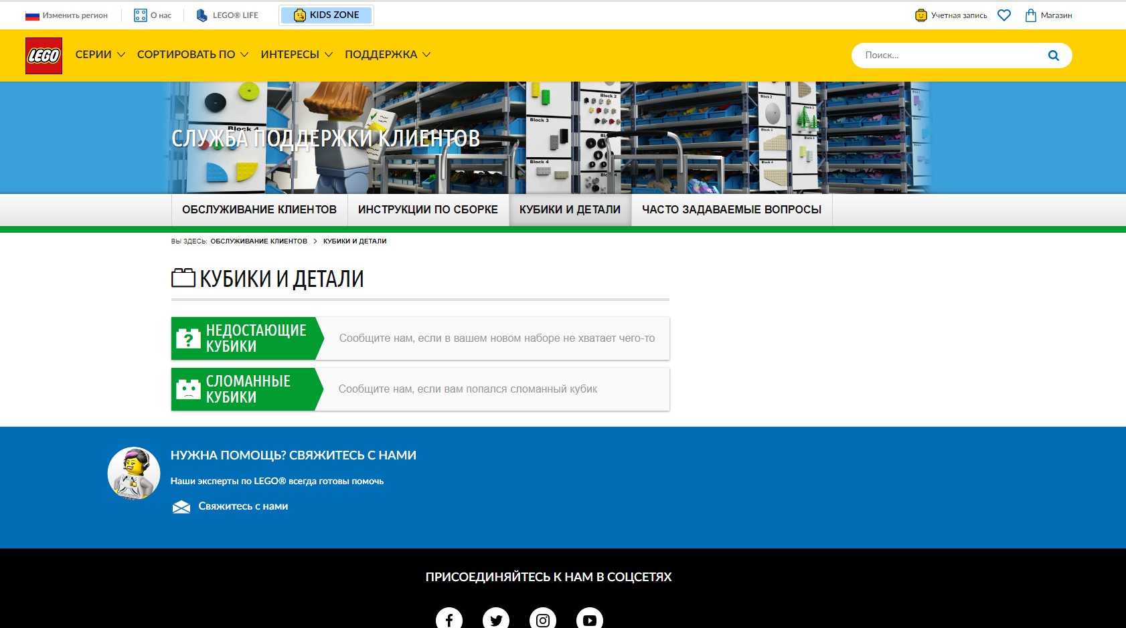Expand the СОРТИРОВАТЬ ПО dropdown
1126x628 pixels.
point(193,55)
